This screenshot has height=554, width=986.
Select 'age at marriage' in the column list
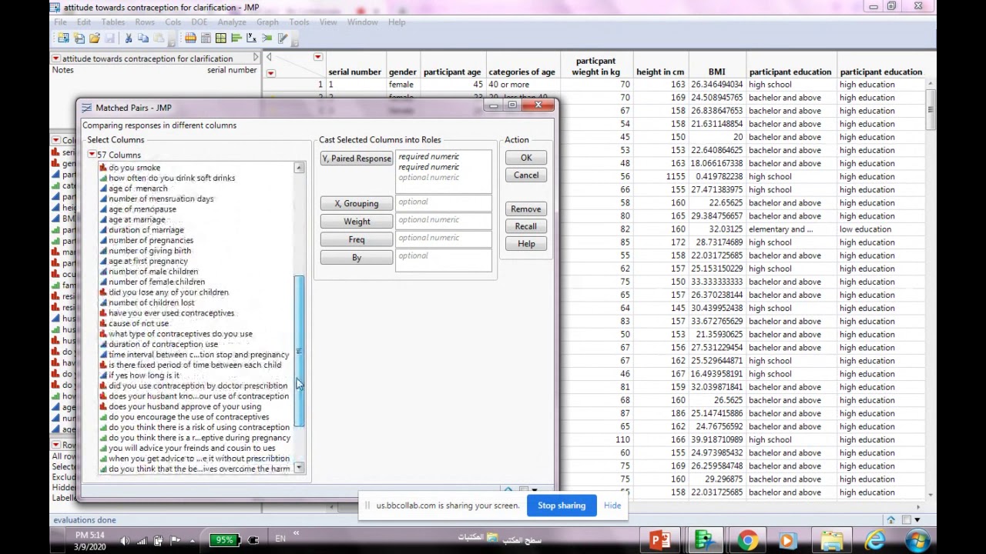pos(136,219)
